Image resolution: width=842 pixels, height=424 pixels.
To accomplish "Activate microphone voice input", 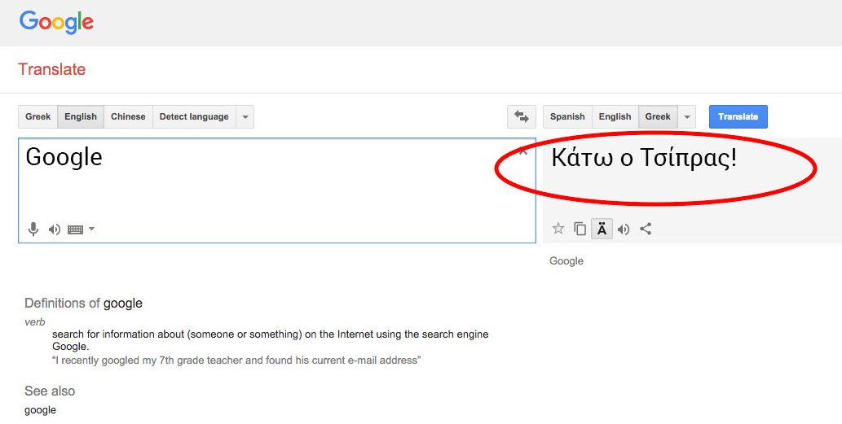I will point(33,229).
